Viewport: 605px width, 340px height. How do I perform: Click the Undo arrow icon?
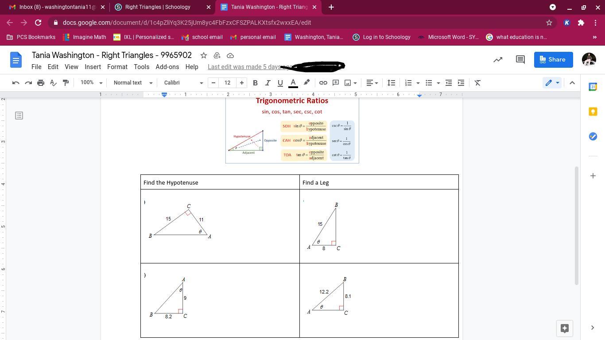click(x=16, y=83)
